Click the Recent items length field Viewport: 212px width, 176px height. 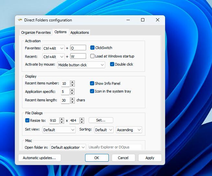(x=65, y=100)
